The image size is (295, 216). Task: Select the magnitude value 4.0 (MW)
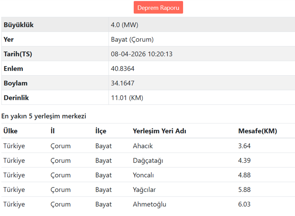(125, 25)
